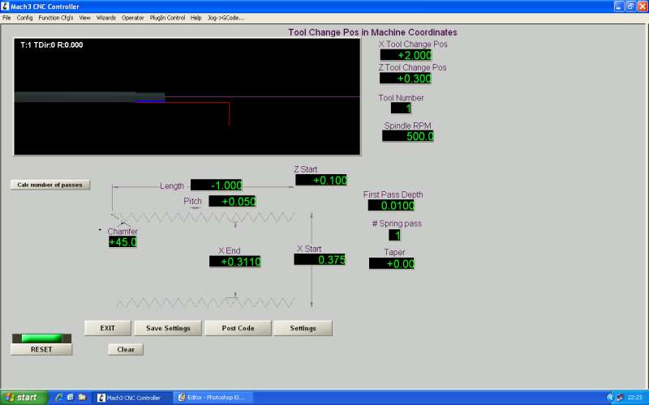Click the T:1 TDir:0 R:0.000 readout
Viewport: 649px width, 405px height.
click(x=52, y=45)
